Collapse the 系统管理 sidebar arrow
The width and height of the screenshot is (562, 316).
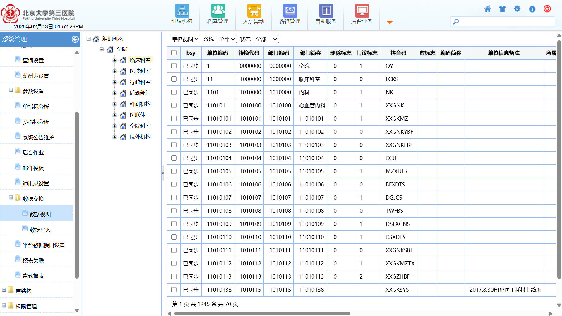[75, 39]
